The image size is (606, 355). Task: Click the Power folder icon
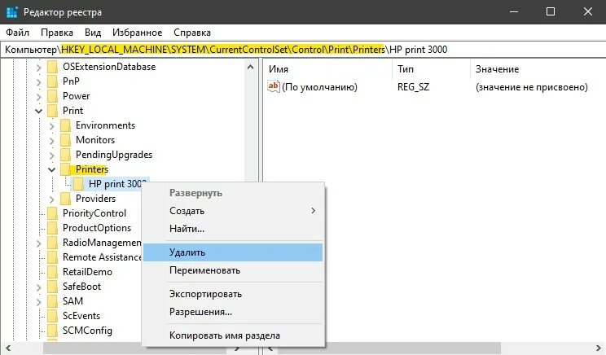click(53, 96)
